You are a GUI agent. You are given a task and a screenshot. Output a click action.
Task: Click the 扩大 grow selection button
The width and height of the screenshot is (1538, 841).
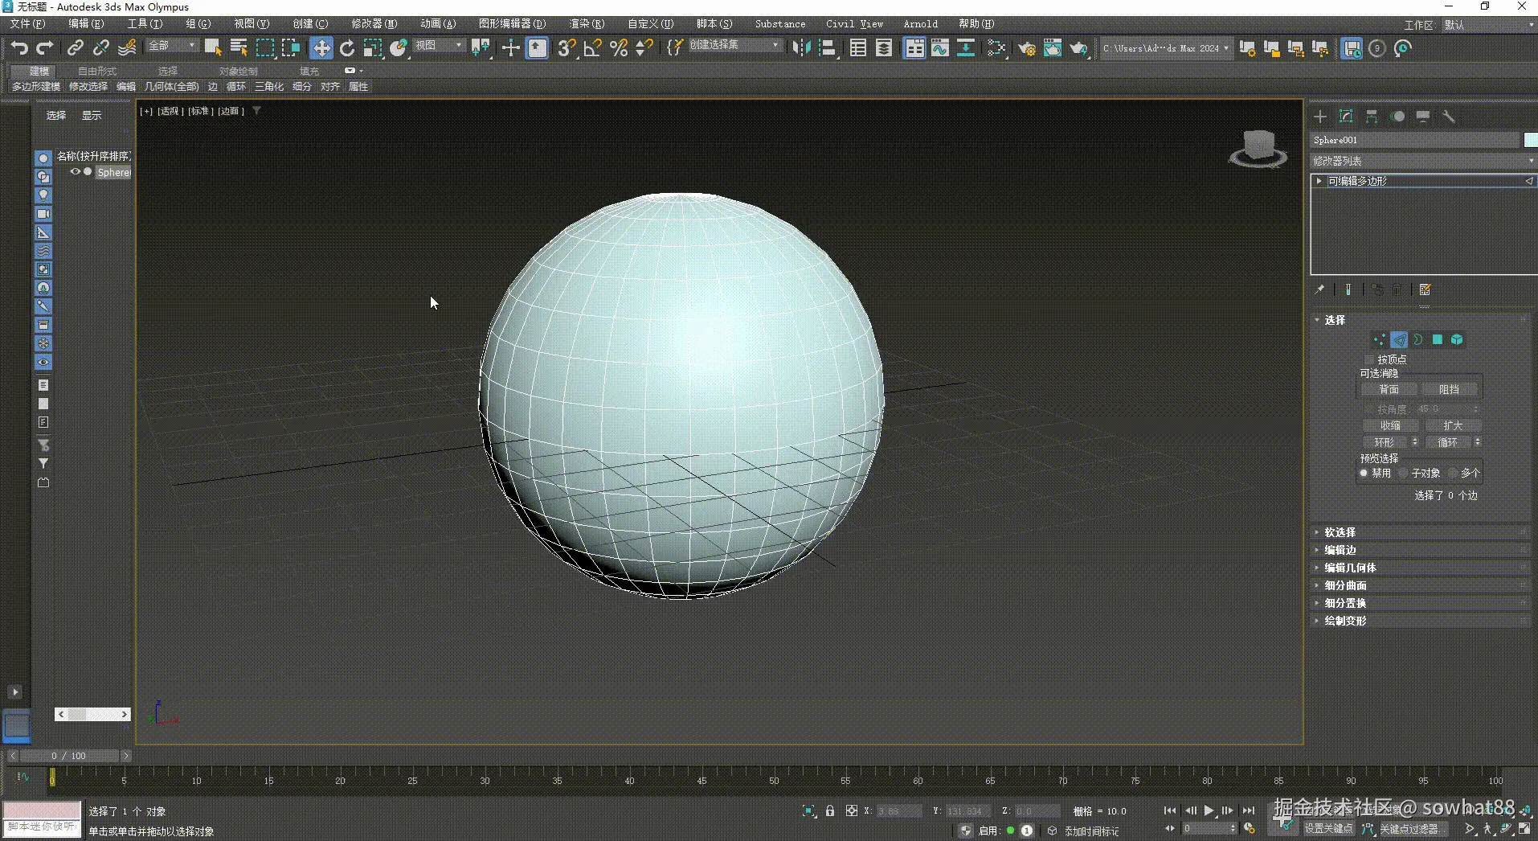point(1453,425)
